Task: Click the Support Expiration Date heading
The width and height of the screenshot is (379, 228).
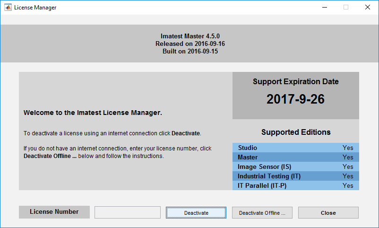Action: pos(296,81)
